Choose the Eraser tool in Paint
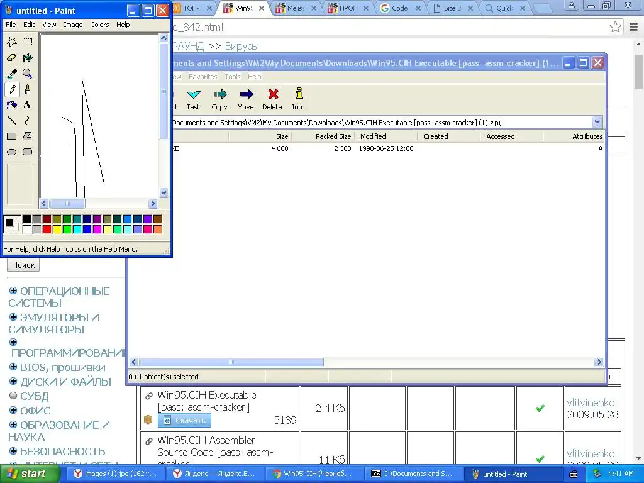Screen dimensions: 644x483 click(x=12, y=57)
